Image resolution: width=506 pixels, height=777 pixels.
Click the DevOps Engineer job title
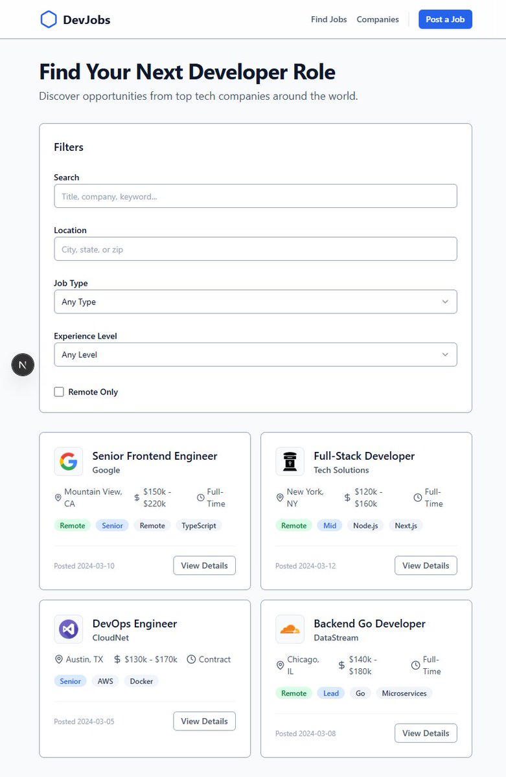click(x=135, y=624)
